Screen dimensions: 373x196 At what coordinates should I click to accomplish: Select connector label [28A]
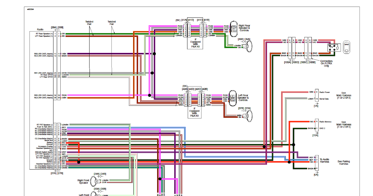[x=54, y=27]
